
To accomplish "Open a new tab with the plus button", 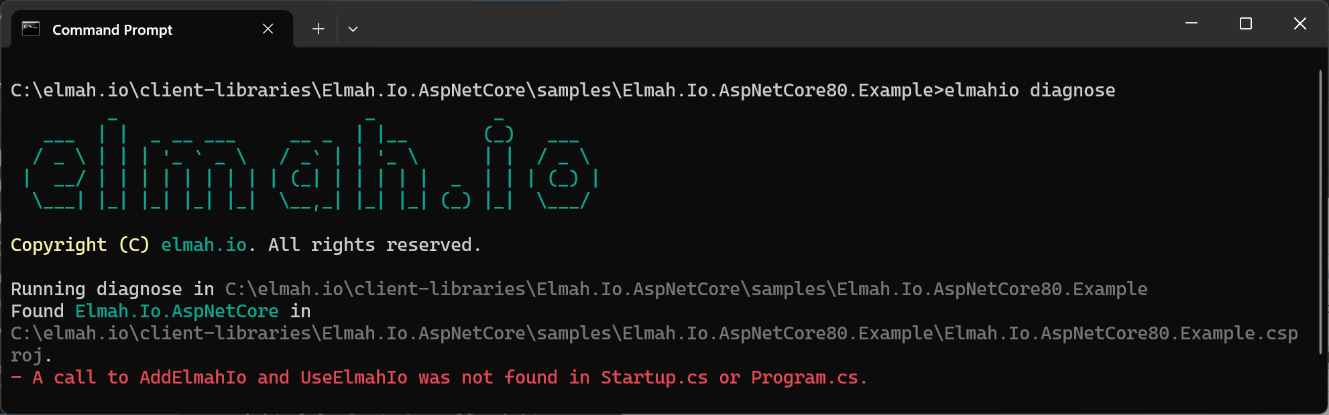I will point(318,29).
